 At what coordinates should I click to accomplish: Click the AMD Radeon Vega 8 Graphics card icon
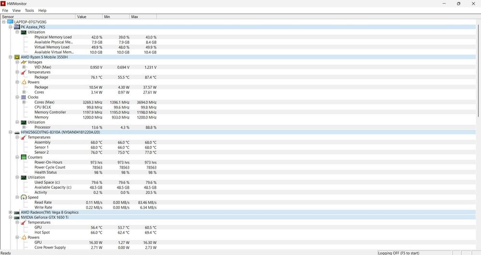17,212
